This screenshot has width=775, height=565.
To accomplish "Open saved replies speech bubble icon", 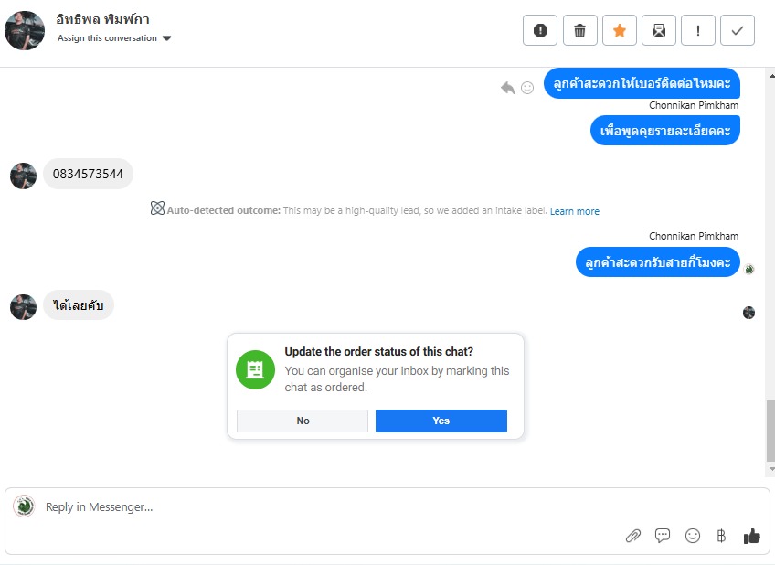I will point(663,536).
